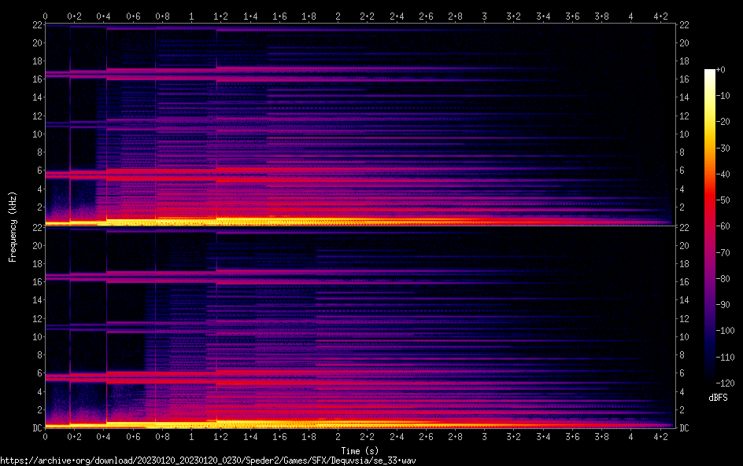The height and width of the screenshot is (466, 743).
Task: Select the 0.4 tick on the top time axis
Action: 103,16
